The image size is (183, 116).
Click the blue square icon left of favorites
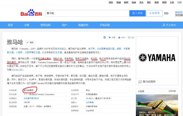pyautogui.click(x=105, y=37)
